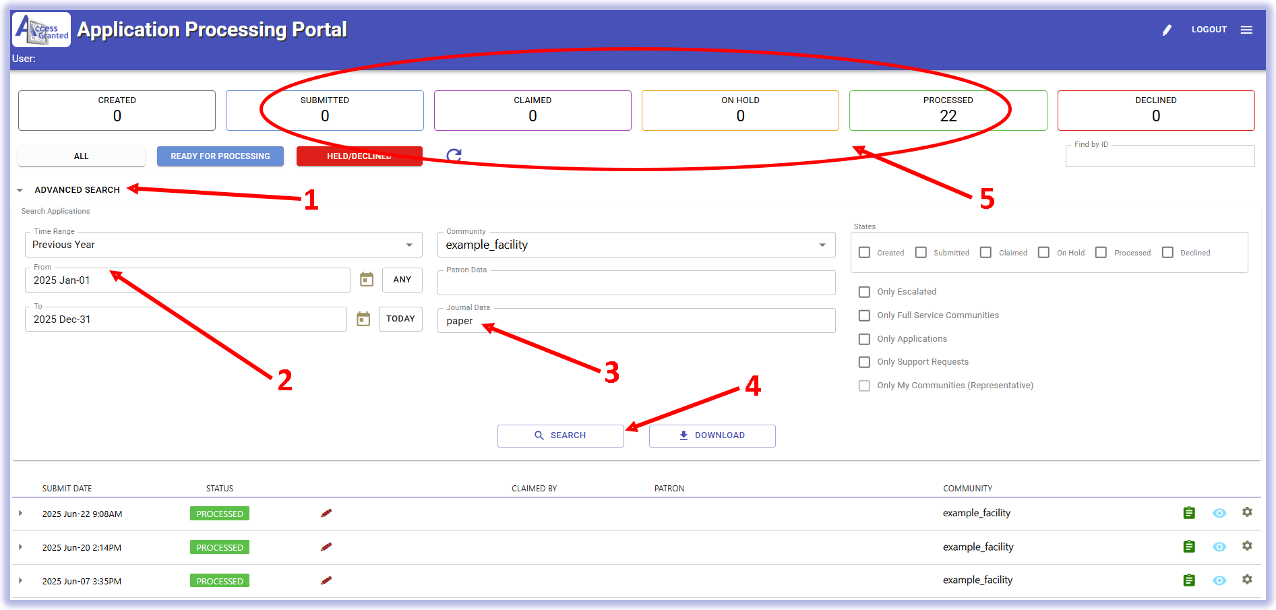Enable the Only Escalated checkbox
Viewport: 1276px width, 610px height.
864,292
